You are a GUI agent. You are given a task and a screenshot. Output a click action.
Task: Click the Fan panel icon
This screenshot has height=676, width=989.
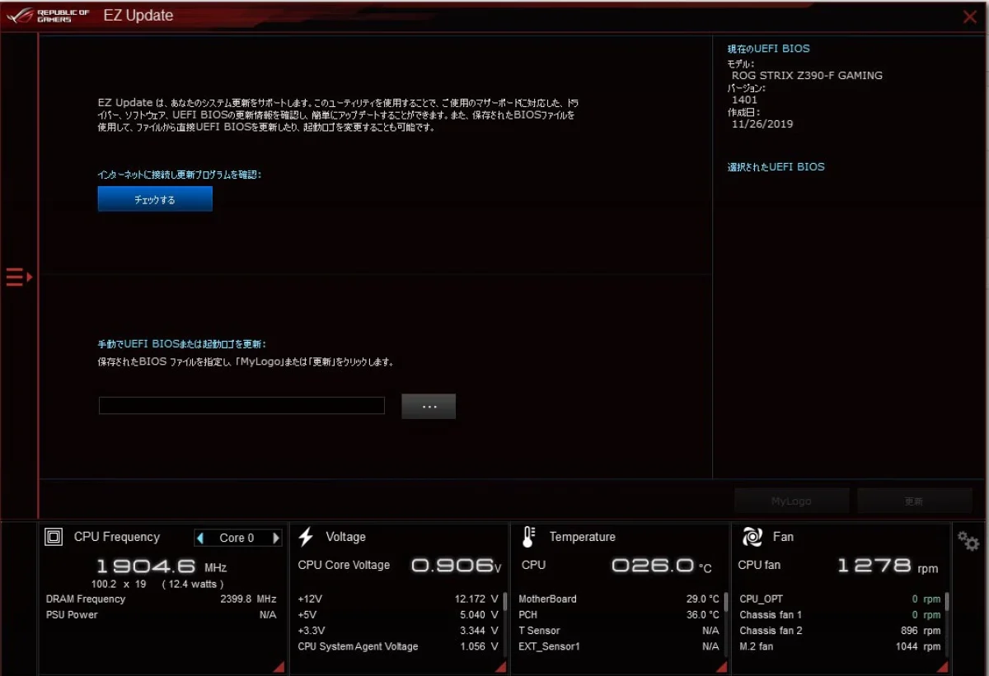[751, 537]
